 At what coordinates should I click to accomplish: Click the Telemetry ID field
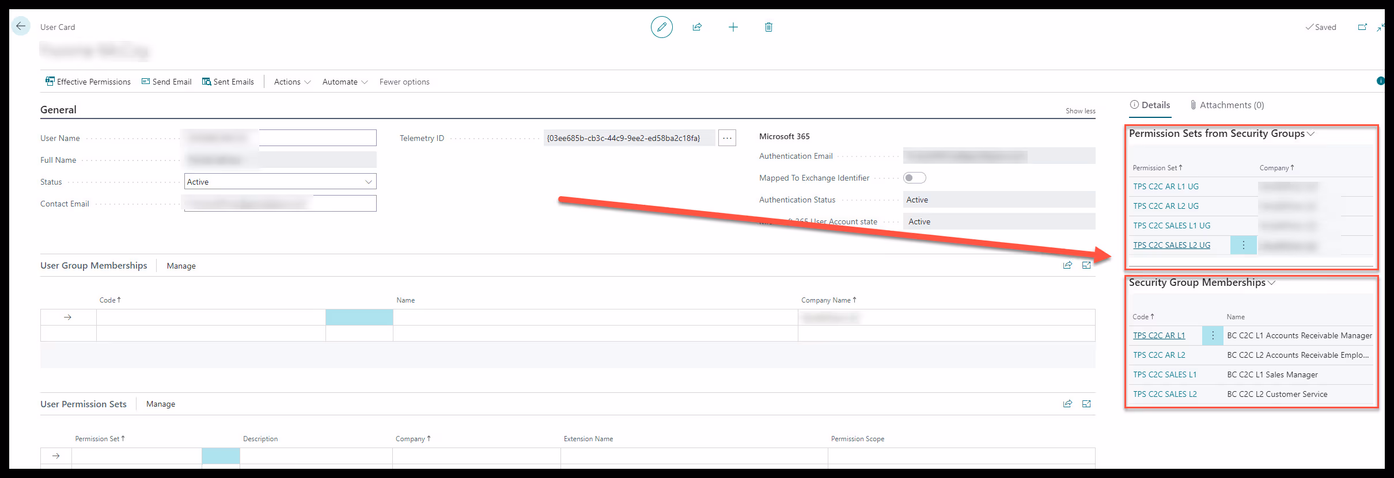pos(630,138)
